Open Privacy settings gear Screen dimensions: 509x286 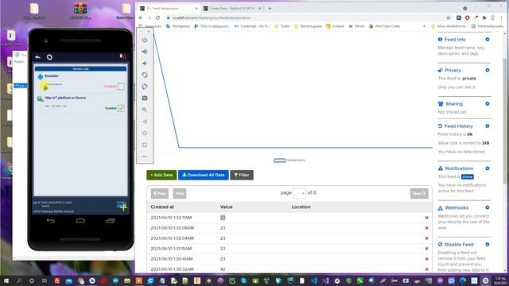click(488, 70)
